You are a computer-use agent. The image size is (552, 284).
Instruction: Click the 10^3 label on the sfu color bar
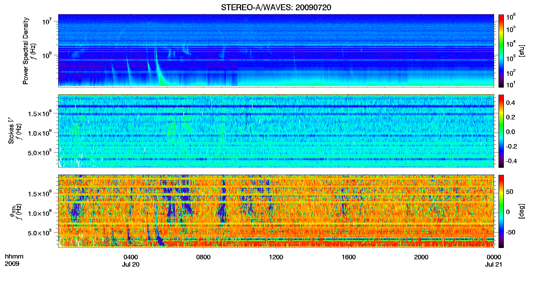pyautogui.click(x=511, y=58)
